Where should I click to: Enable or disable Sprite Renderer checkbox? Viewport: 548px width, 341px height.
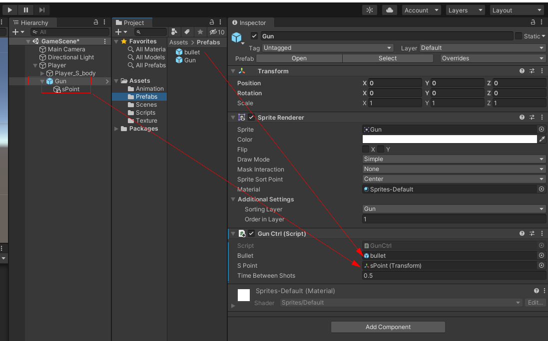pyautogui.click(x=251, y=117)
